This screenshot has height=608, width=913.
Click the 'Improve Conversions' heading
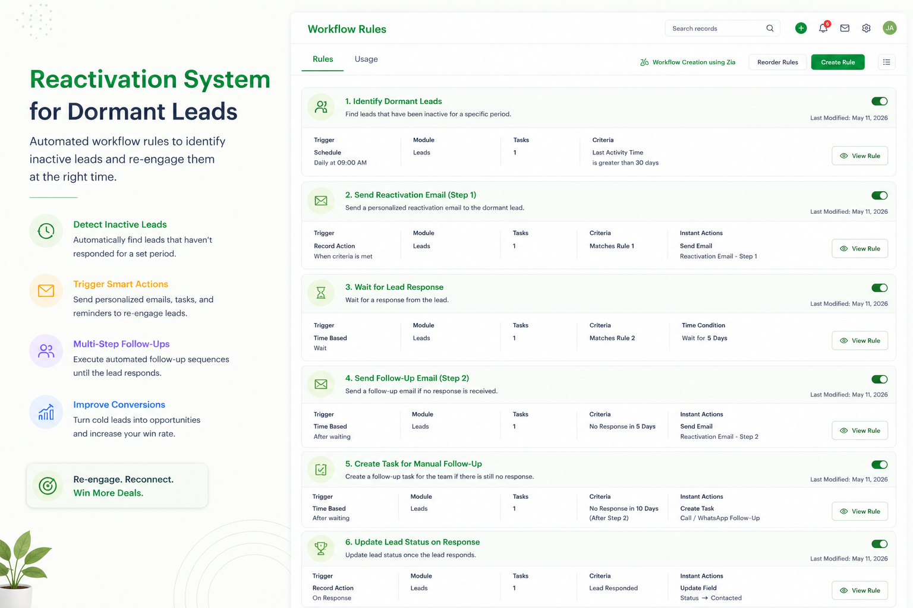tap(119, 404)
